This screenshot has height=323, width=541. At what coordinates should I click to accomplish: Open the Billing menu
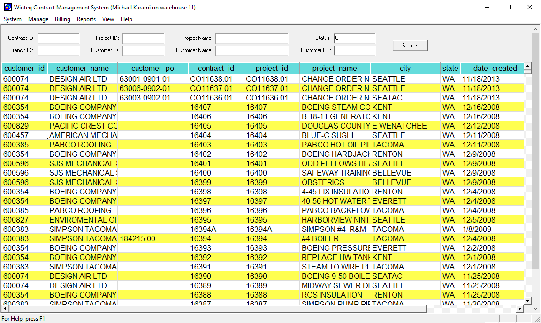coord(62,19)
